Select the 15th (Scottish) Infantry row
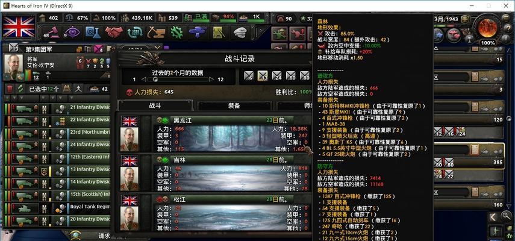Image resolution: width=515 pixels, height=241 pixels. tap(57, 195)
